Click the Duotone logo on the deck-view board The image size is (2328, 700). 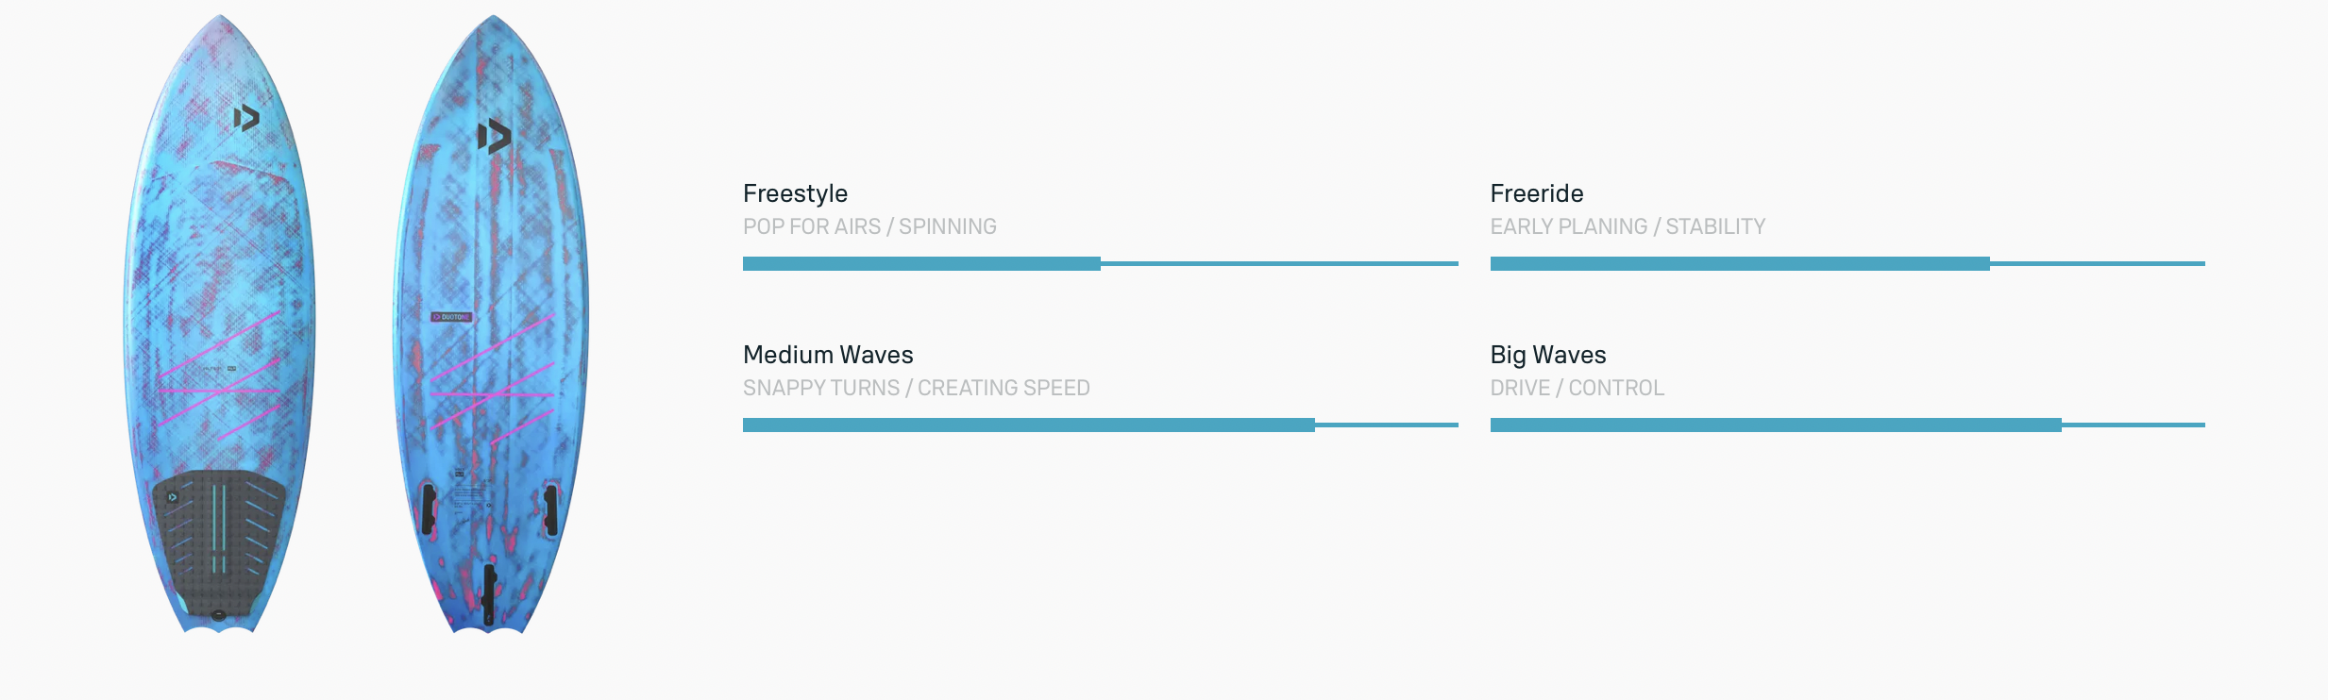click(x=245, y=118)
